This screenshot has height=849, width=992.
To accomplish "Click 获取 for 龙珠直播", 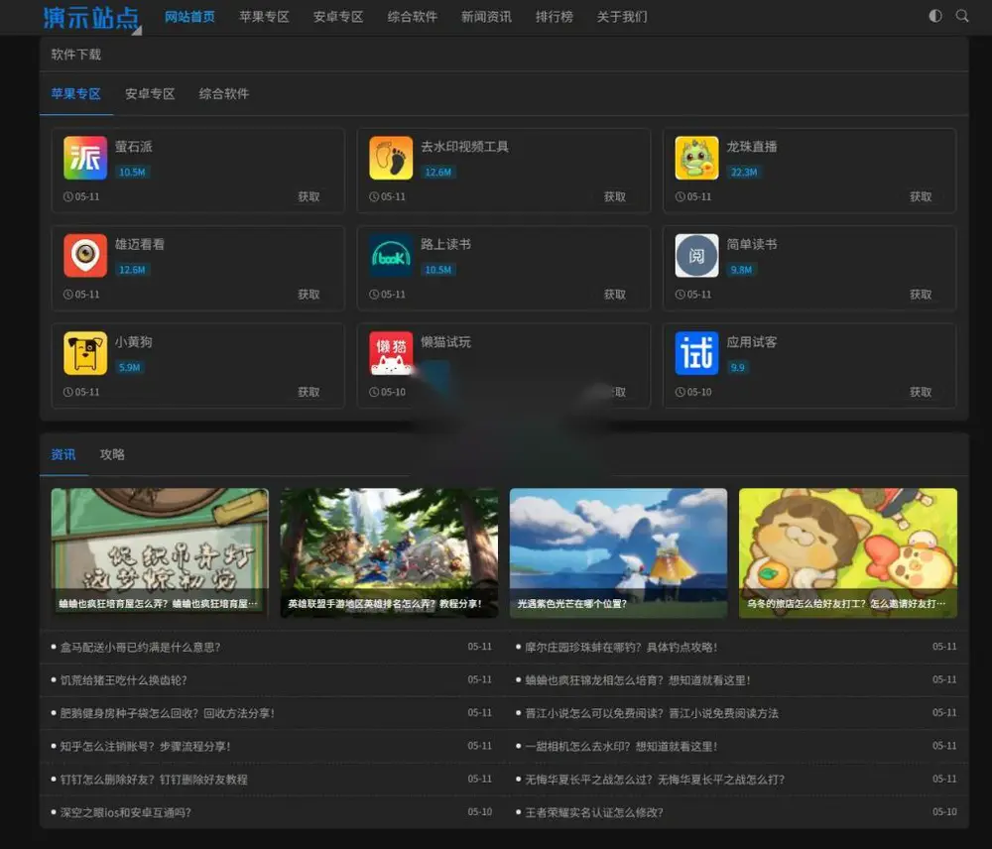I will [x=921, y=196].
